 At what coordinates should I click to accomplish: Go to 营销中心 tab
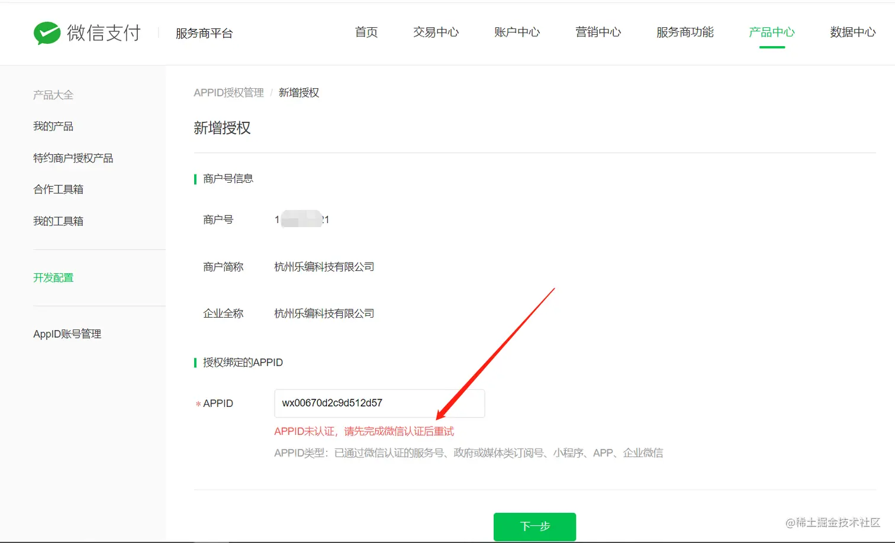(x=598, y=32)
